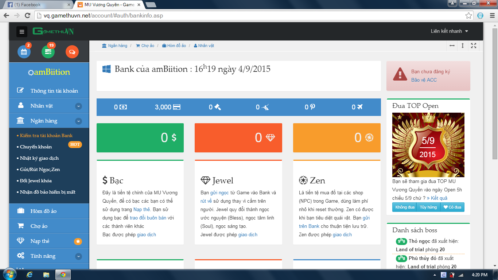Screen dimensions: 498x280
Task: Toggle the hamburger sidebar menu button
Action: (x=22, y=32)
